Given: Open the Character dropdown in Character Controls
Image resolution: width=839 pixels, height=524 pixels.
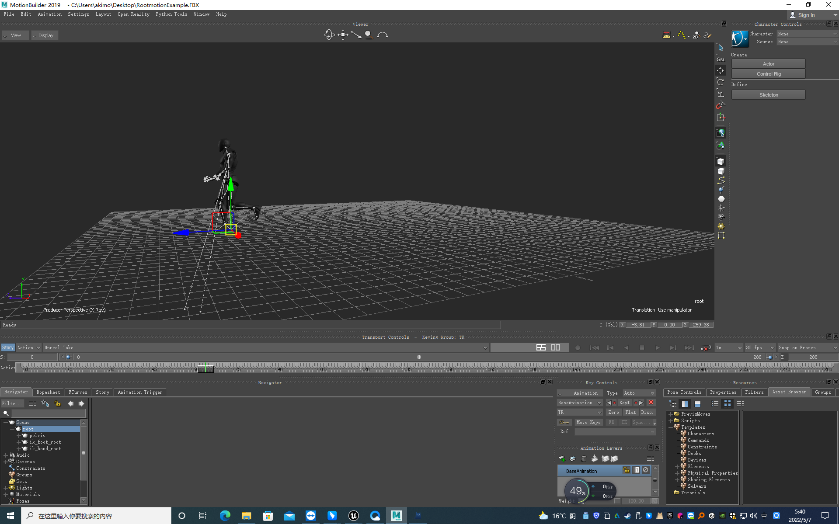Looking at the screenshot, I should (807, 34).
